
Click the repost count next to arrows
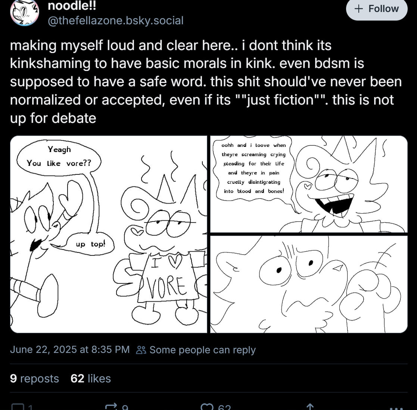pos(125,407)
